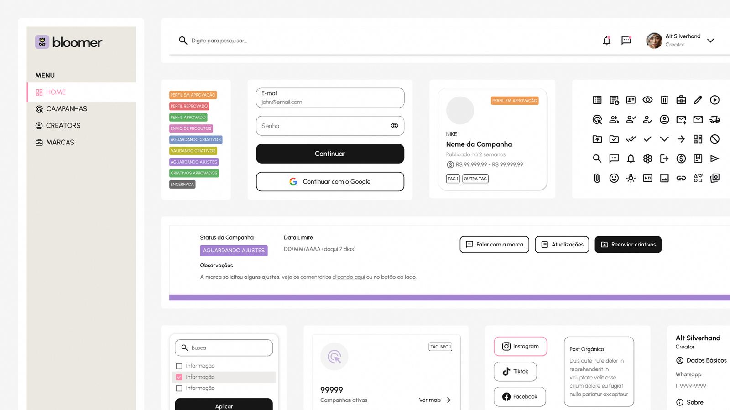Click the black Continuar button
The image size is (730, 410).
[330, 154]
